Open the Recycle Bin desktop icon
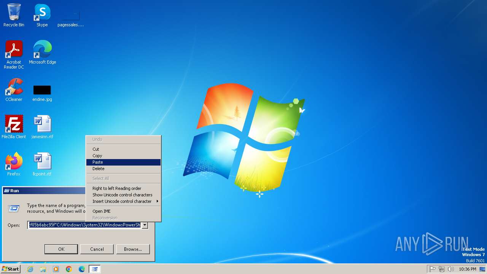 point(14,15)
